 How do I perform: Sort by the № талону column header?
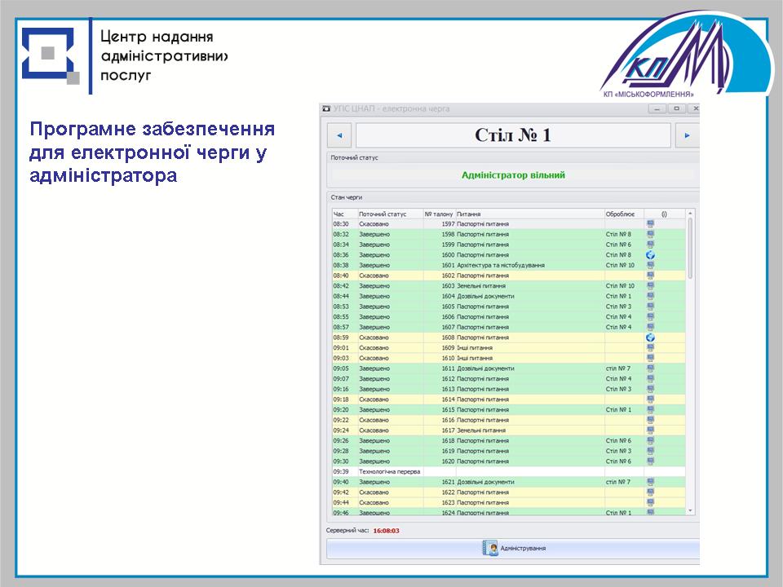[x=439, y=214]
